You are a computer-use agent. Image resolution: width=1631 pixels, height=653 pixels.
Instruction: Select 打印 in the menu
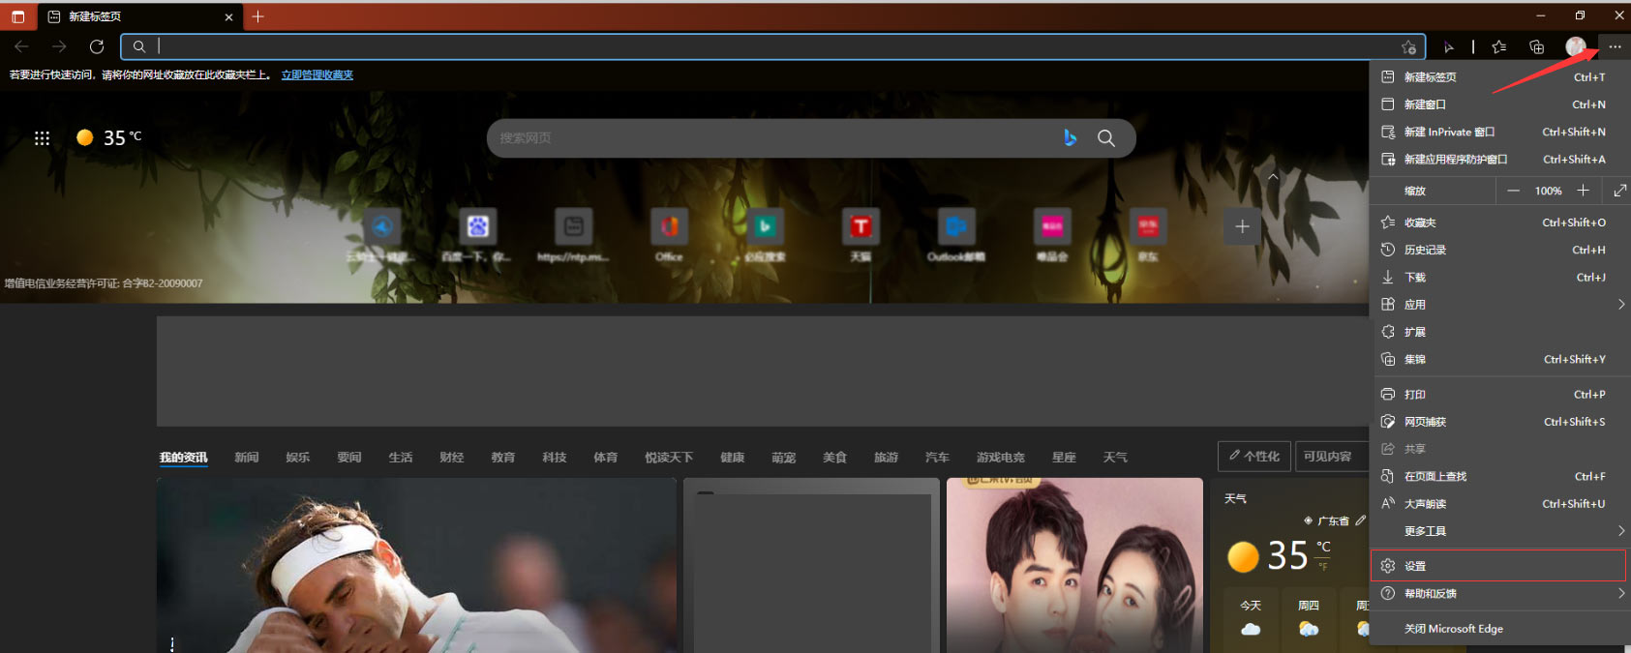click(x=1497, y=394)
